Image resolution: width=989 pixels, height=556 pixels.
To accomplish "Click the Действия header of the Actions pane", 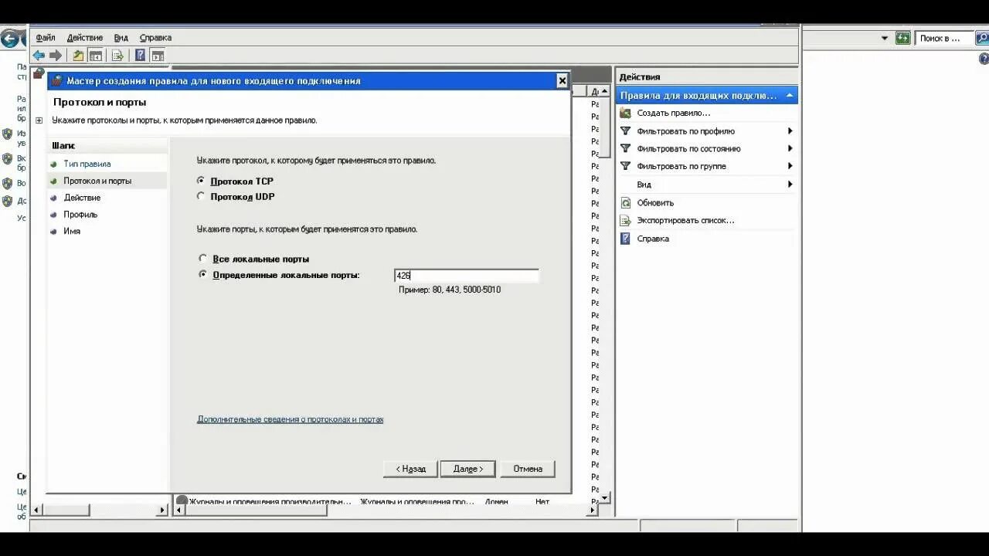I will 640,76.
